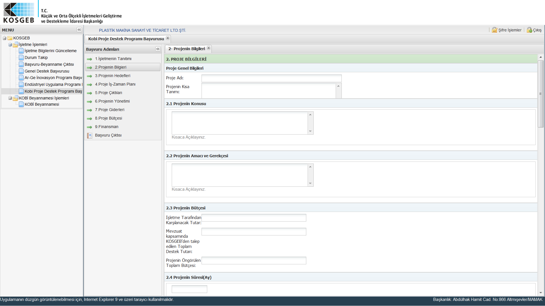Select Kobi Proje Destek Programı tree item
The width and height of the screenshot is (545, 306).
53,91
